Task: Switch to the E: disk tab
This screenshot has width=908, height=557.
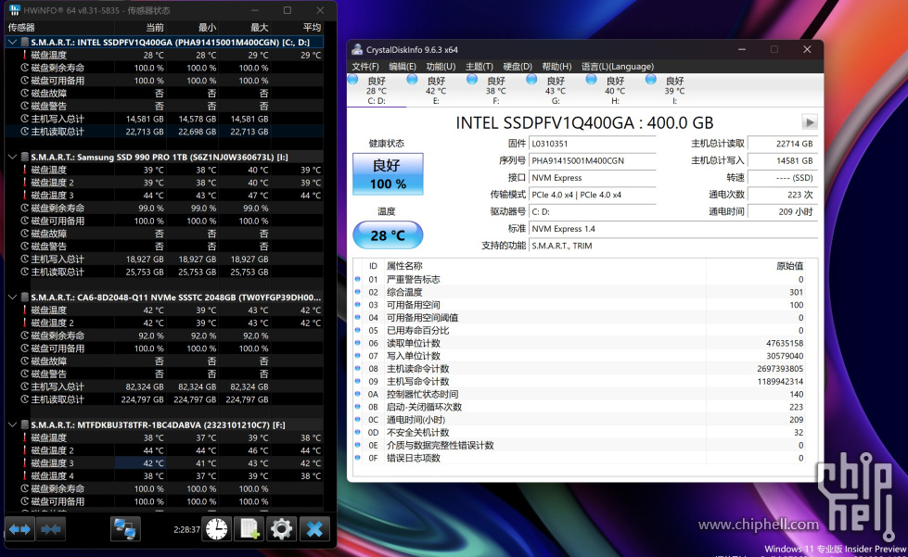Action: click(x=435, y=90)
